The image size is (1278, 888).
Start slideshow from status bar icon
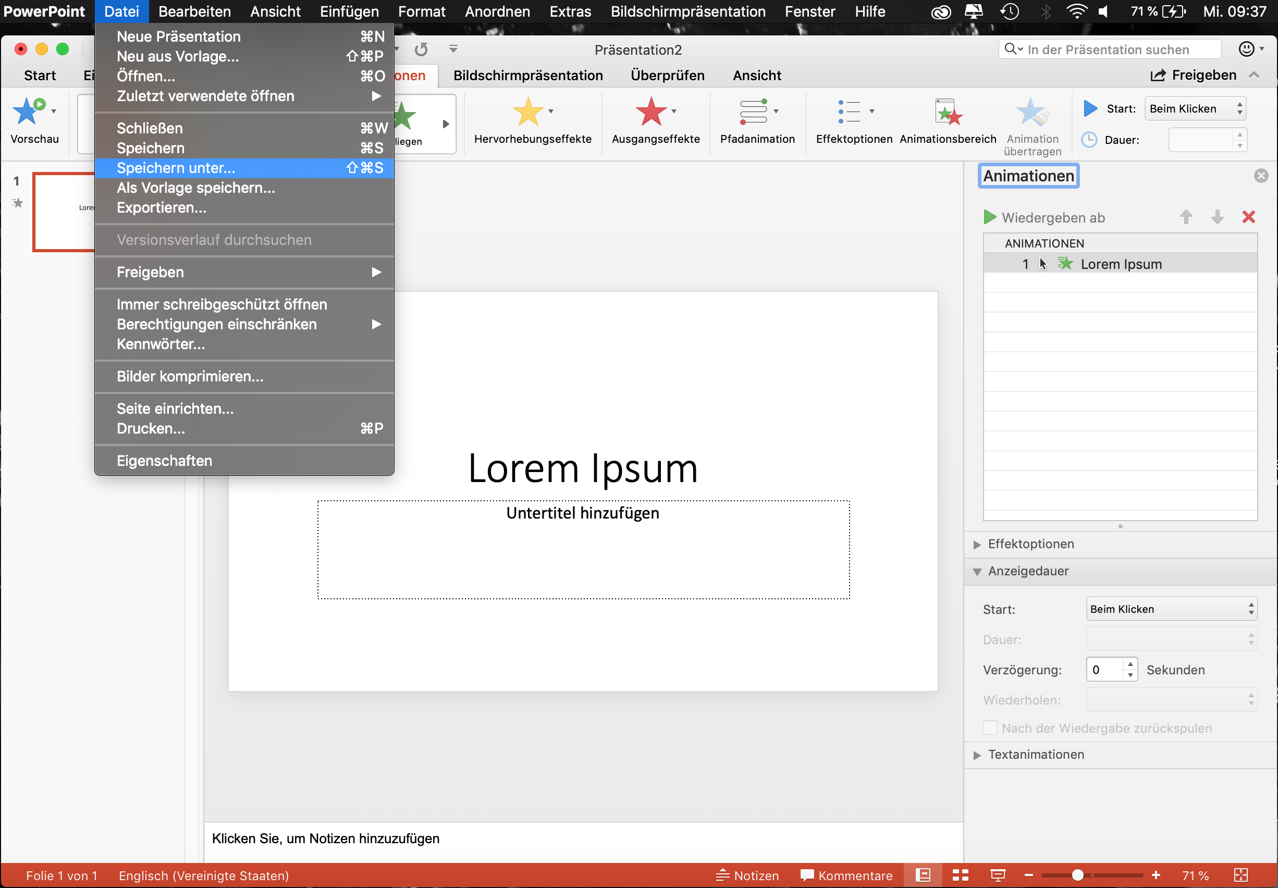tap(998, 875)
